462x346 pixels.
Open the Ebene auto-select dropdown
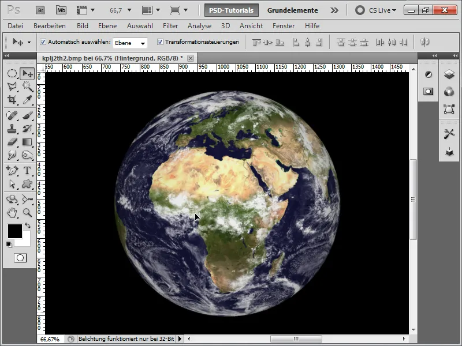pyautogui.click(x=130, y=43)
